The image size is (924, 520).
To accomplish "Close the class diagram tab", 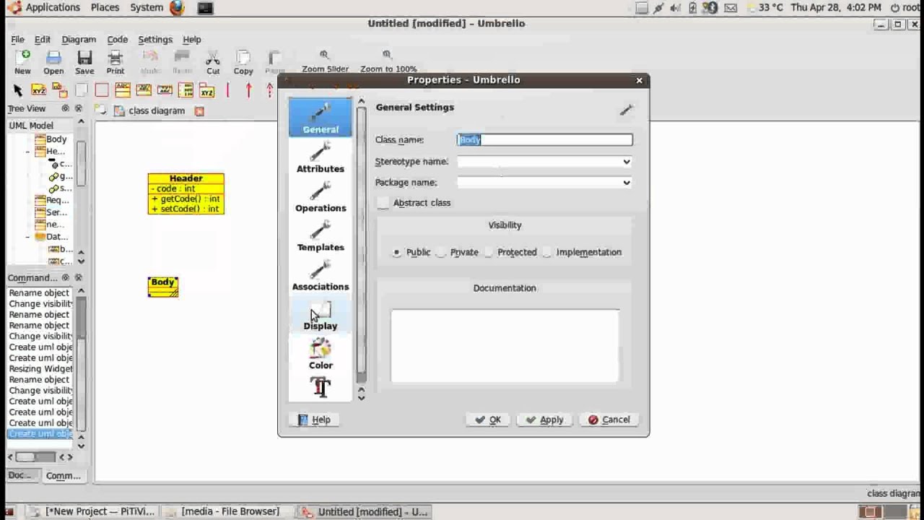I will coord(199,111).
